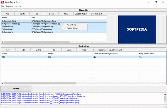Click resize list scroll left arrow

(3, 83)
